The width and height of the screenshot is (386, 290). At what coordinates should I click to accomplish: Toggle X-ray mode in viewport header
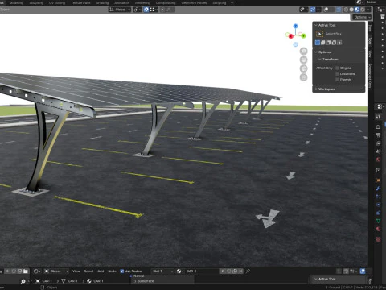[x=339, y=10]
